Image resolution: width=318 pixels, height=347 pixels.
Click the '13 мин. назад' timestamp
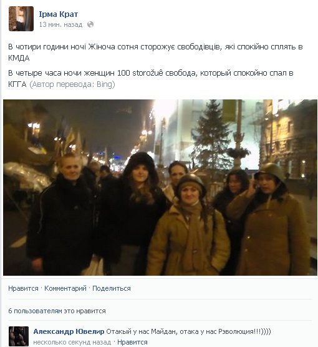(60, 24)
